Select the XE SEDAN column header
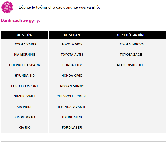168x142 pixels. coord(72,35)
